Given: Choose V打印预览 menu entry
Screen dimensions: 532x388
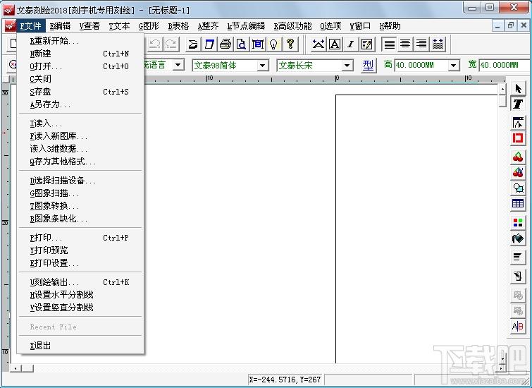Looking at the screenshot, I should point(81,250).
